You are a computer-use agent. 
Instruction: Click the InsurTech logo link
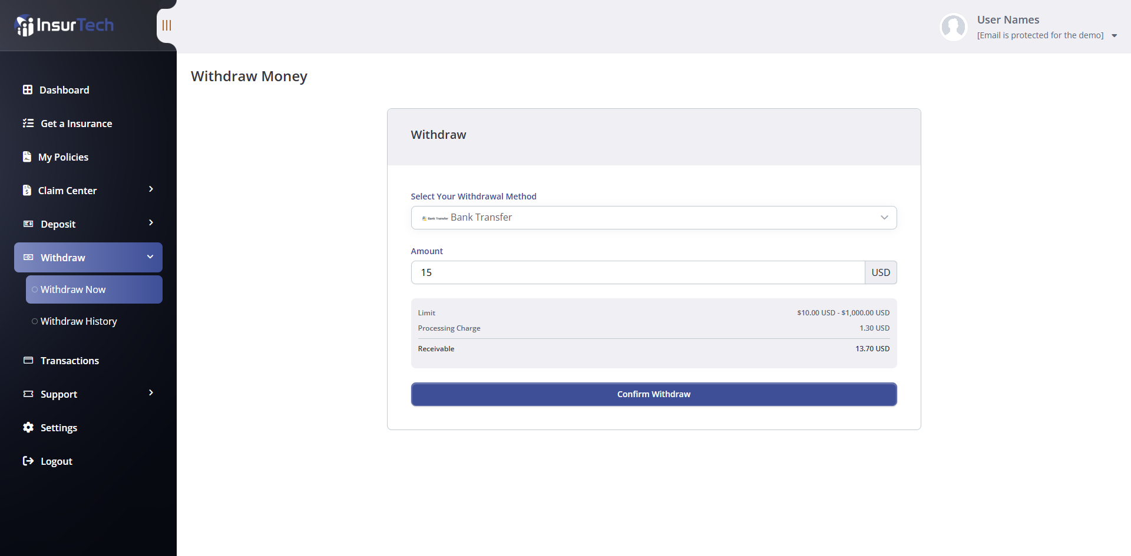pos(64,25)
